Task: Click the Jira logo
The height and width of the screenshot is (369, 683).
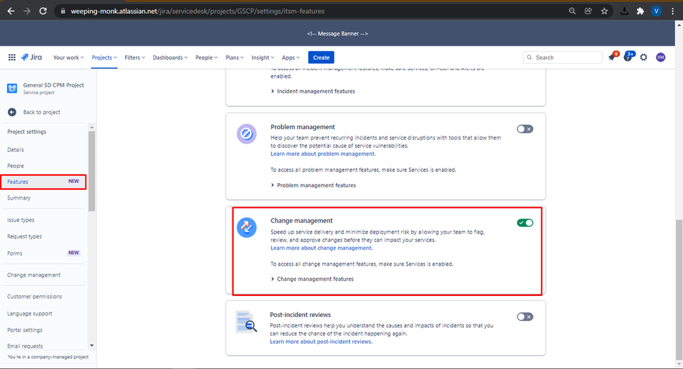Action: (31, 57)
